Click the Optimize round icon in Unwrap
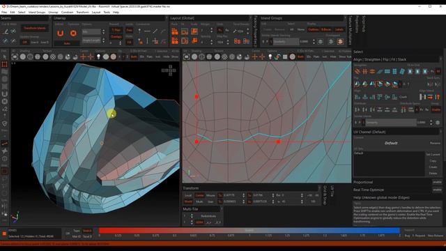 coord(73,33)
